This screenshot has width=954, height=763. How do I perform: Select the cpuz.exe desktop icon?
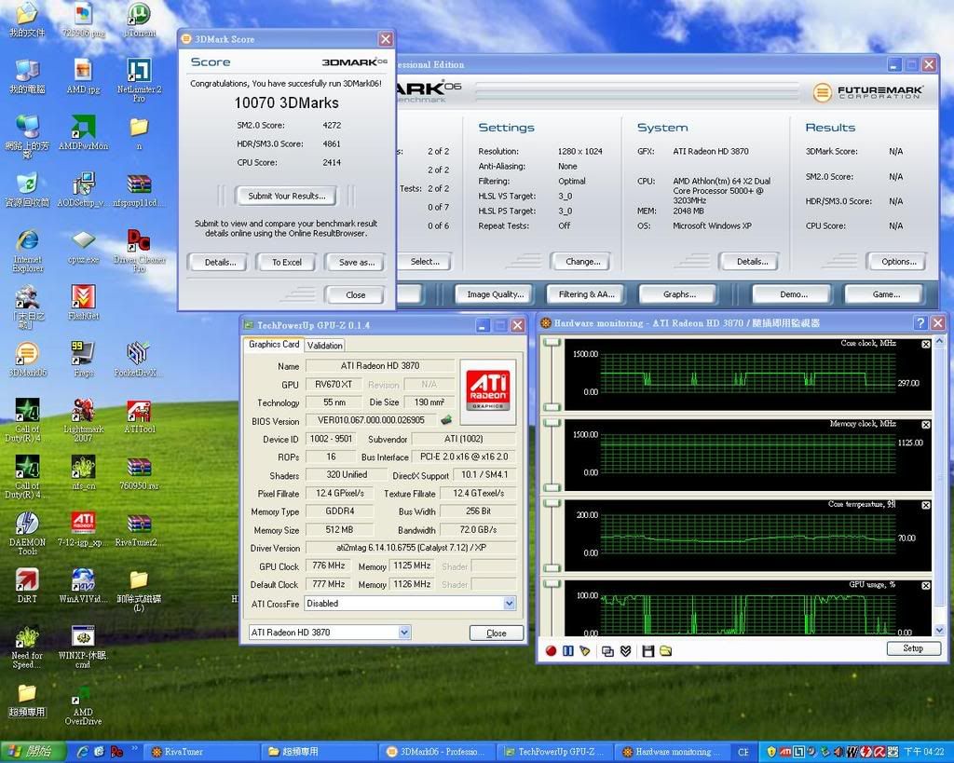83,246
